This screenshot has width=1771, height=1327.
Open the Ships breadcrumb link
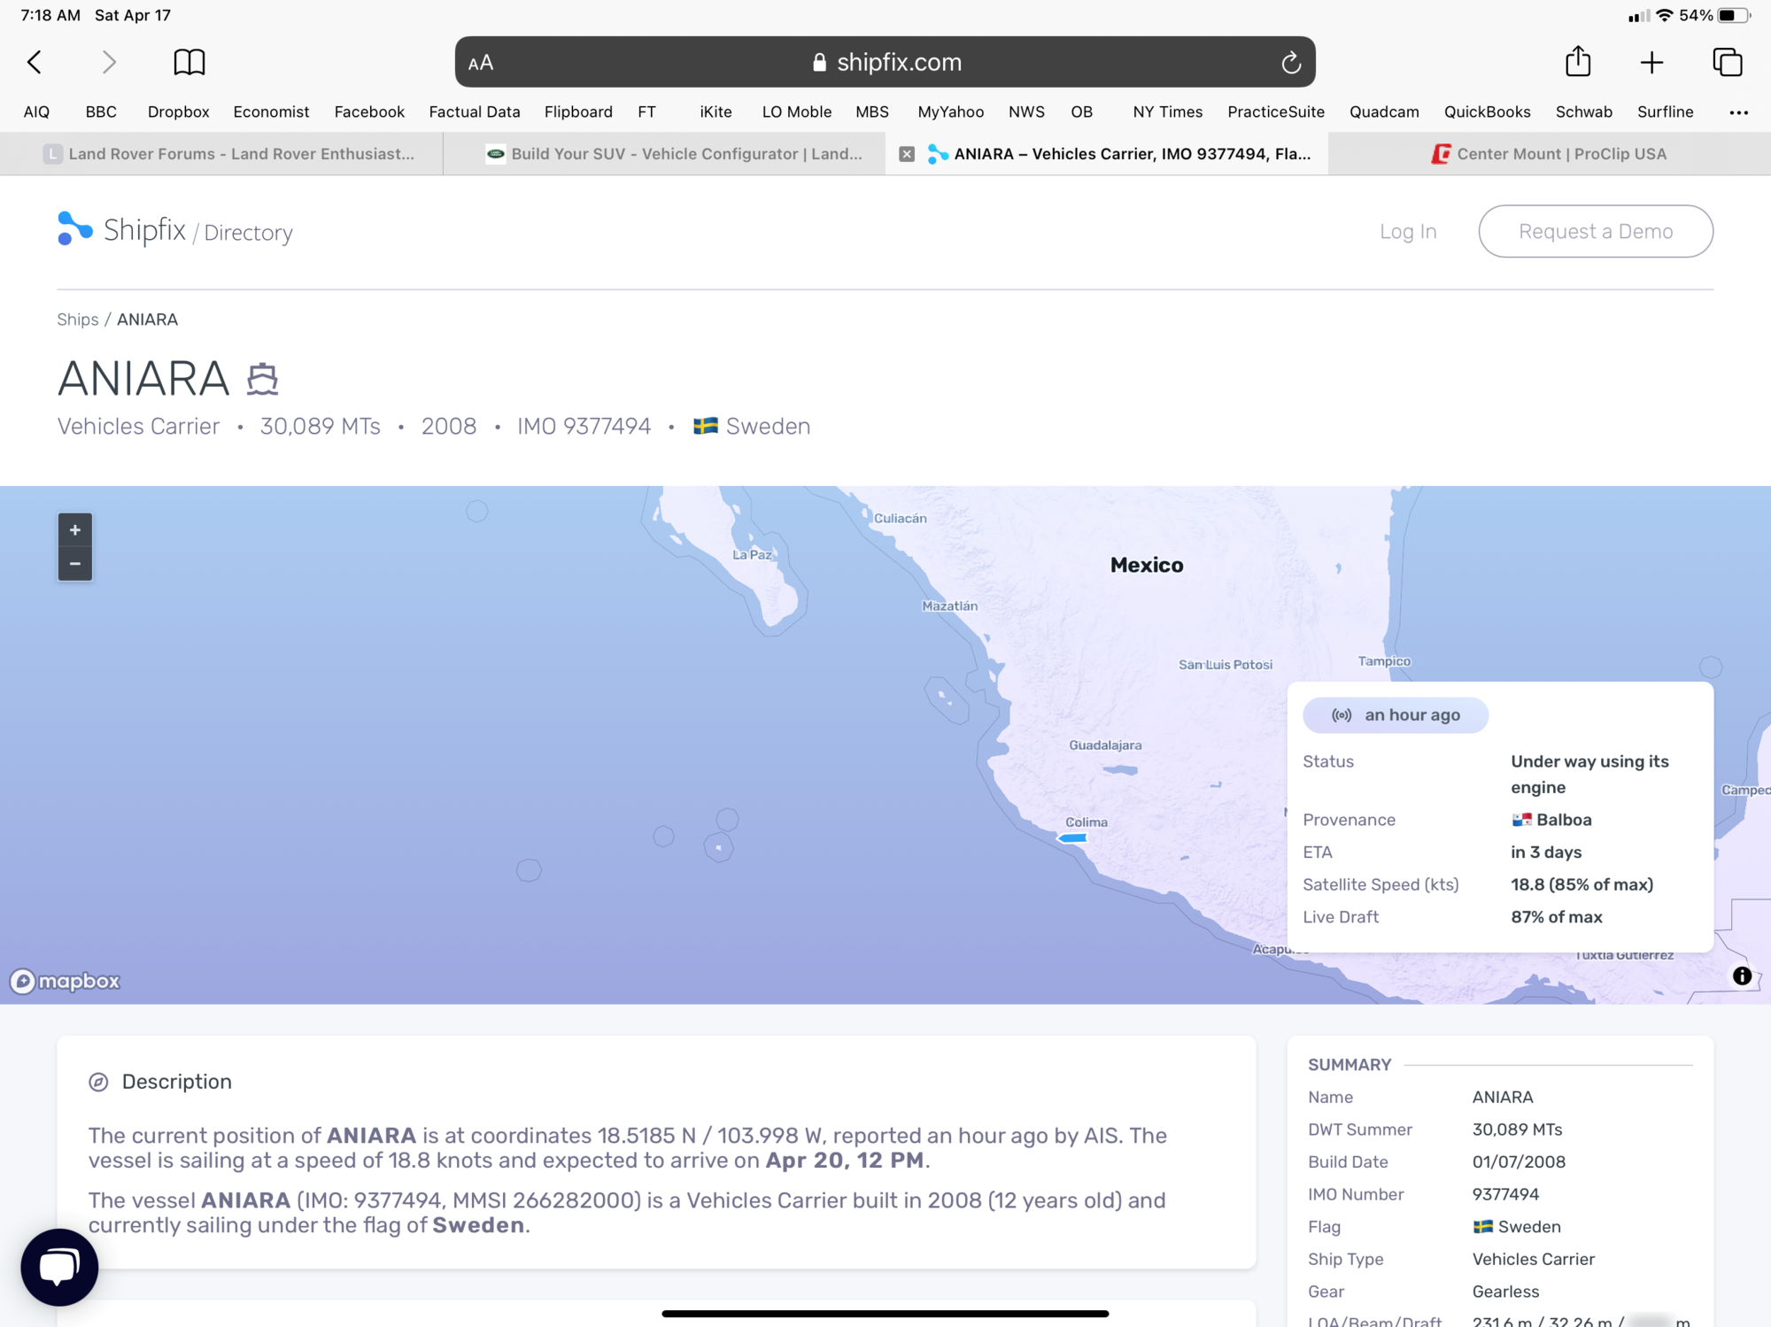[78, 320]
